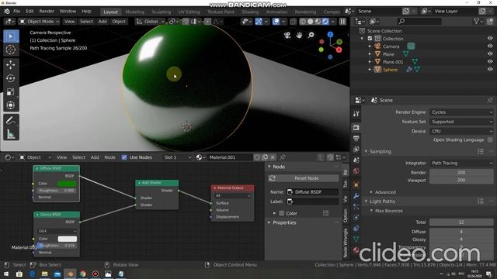Image resolution: width=497 pixels, height=279 pixels.
Task: Open the Material properties tab
Action: point(356,250)
